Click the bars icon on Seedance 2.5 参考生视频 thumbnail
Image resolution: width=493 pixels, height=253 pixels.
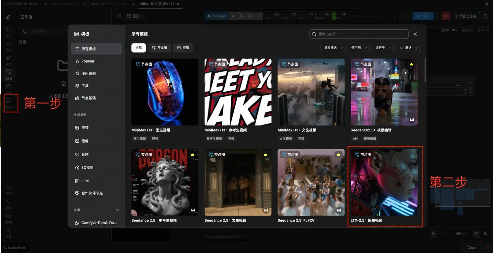193,210
